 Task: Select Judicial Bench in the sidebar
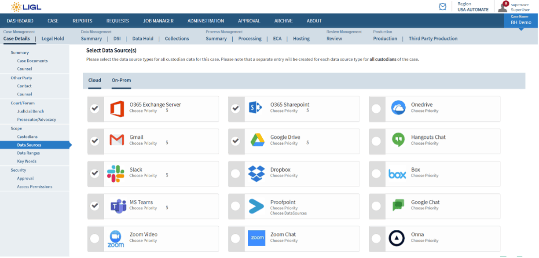31,111
